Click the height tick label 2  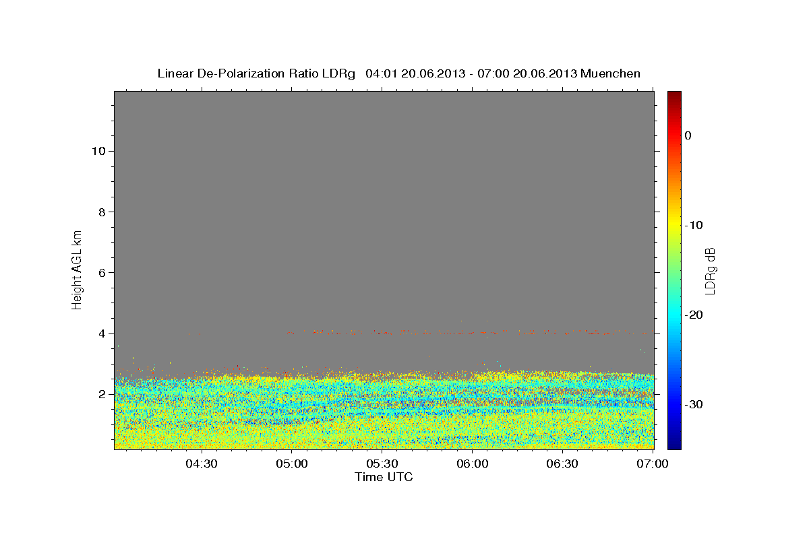pos(100,394)
